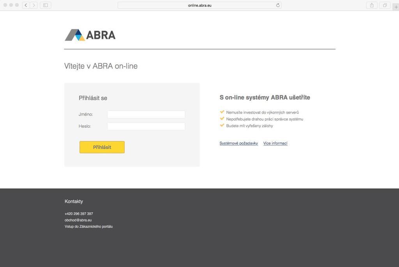Click the Kontakty footer heading

[x=74, y=201]
